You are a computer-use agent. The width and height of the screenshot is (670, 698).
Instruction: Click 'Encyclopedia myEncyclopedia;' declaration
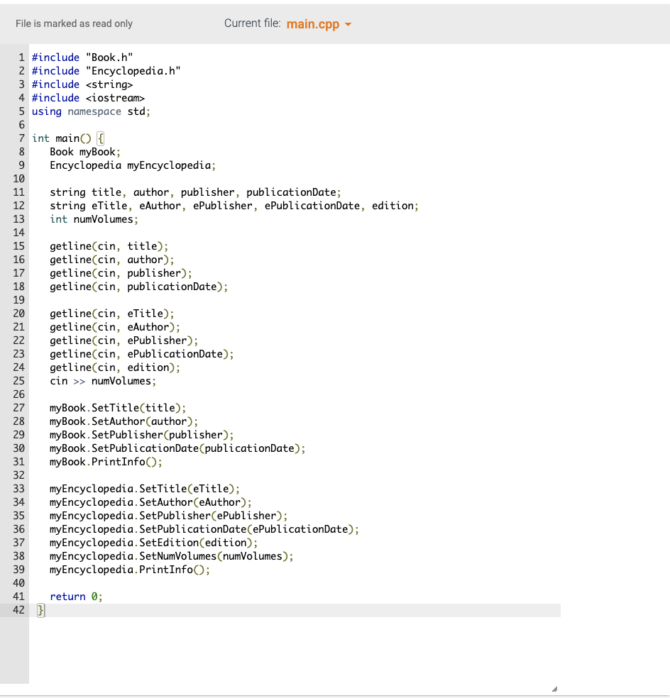133,165
